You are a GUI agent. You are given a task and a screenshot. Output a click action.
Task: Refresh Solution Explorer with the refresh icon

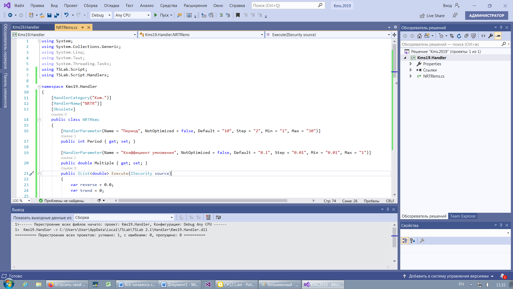pos(459,36)
